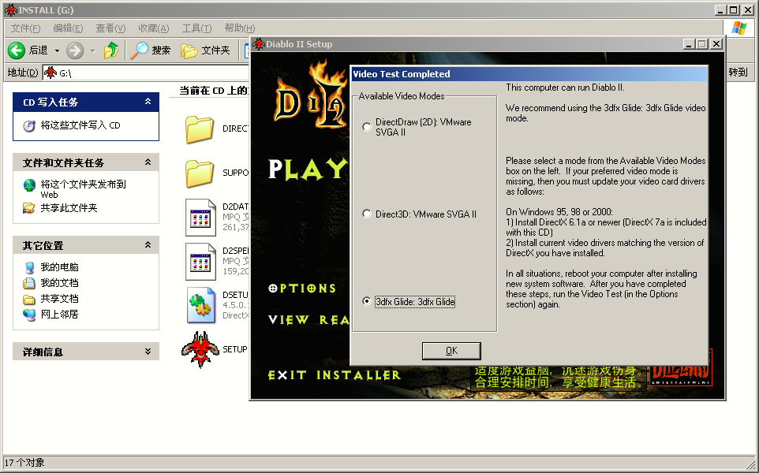Screen dimensions: 759x473
Task: Open Forward button history dropdown
Action: pos(92,50)
